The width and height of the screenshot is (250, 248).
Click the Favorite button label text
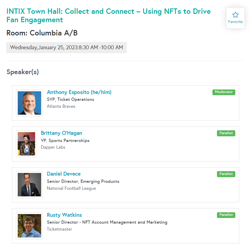point(235,22)
